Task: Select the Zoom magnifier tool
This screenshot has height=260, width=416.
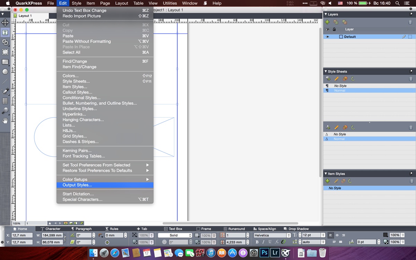Action: coord(5,111)
